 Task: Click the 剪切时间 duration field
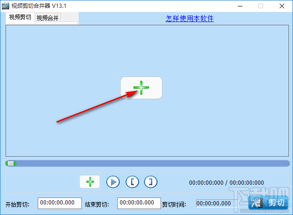pos(217,204)
